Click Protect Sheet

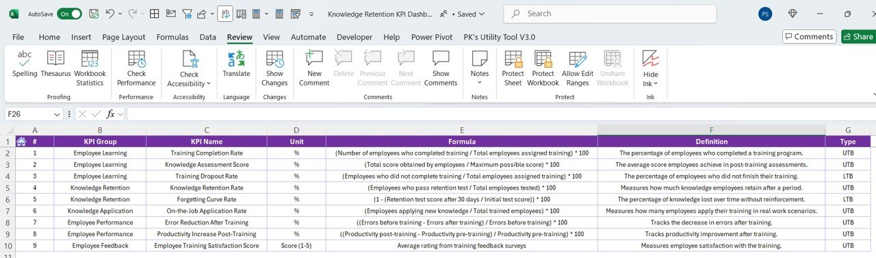pos(513,68)
